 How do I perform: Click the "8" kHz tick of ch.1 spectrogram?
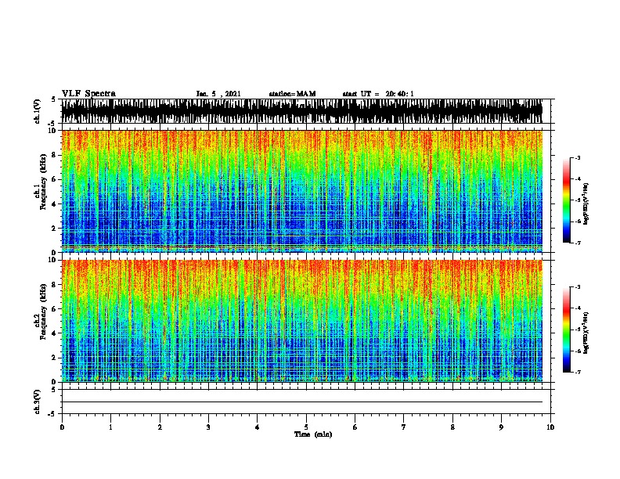tap(54, 155)
